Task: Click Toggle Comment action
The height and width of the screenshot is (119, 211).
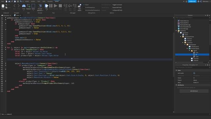Action: click(117, 5)
